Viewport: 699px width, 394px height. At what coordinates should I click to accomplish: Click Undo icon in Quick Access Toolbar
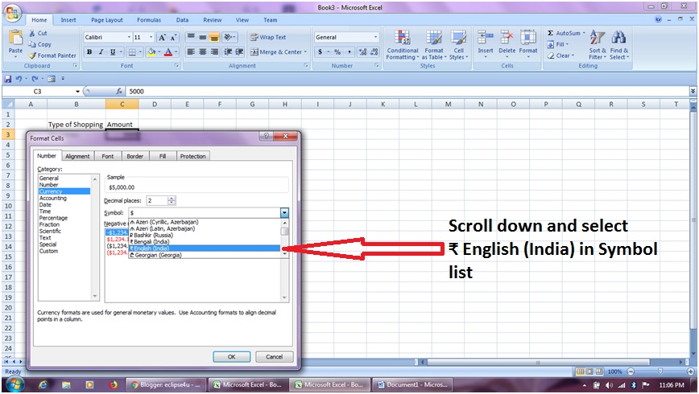19,79
